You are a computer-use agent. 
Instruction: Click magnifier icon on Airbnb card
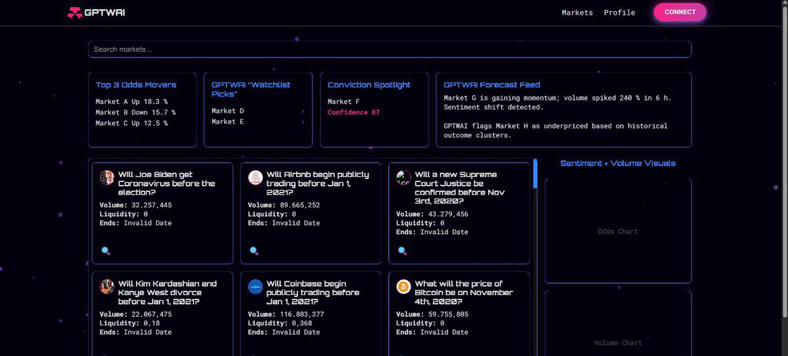pyautogui.click(x=254, y=250)
